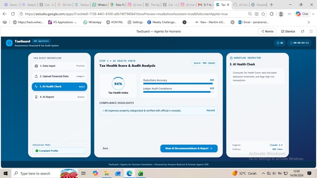This screenshot has width=317, height=178.
Task: Open the notification center icon
Action: click(309, 173)
